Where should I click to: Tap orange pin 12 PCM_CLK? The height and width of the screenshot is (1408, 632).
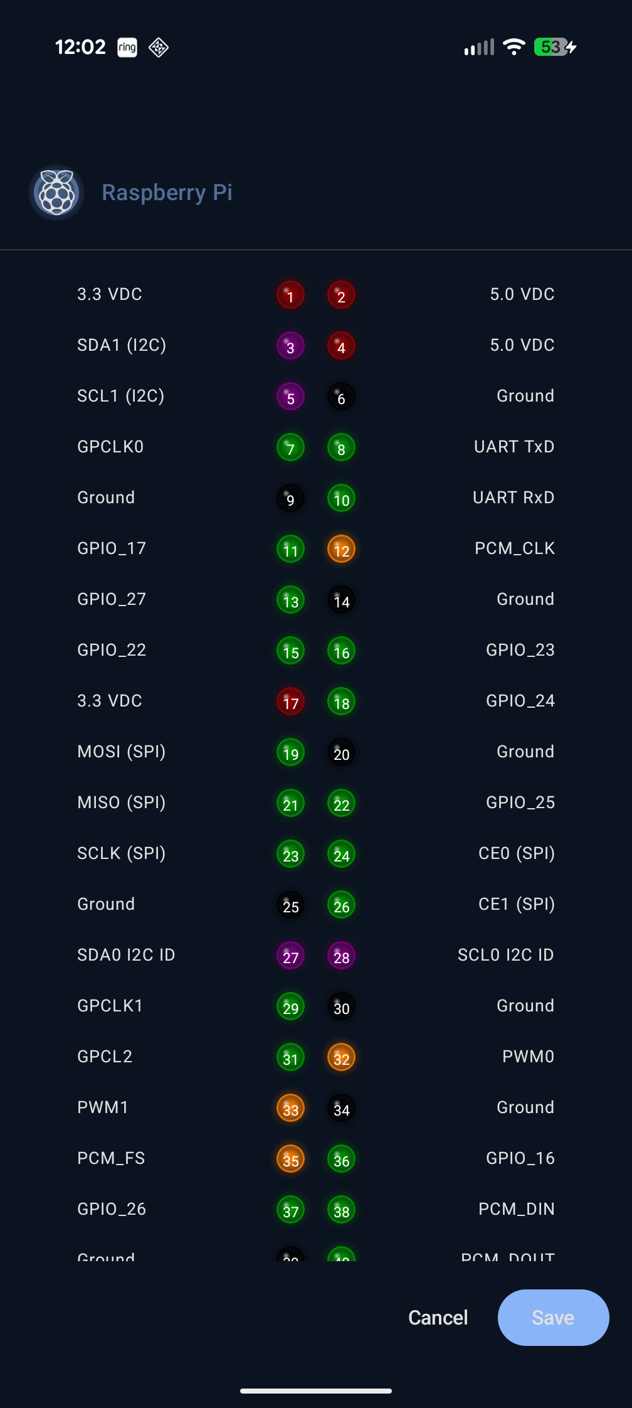341,549
